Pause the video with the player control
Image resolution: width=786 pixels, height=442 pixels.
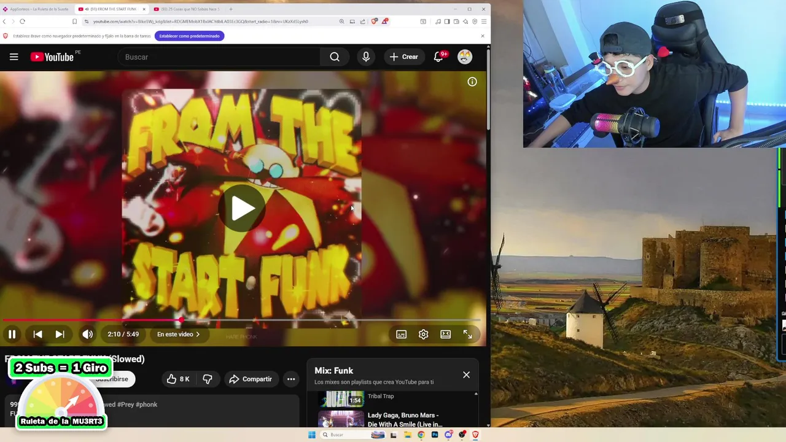[12, 335]
